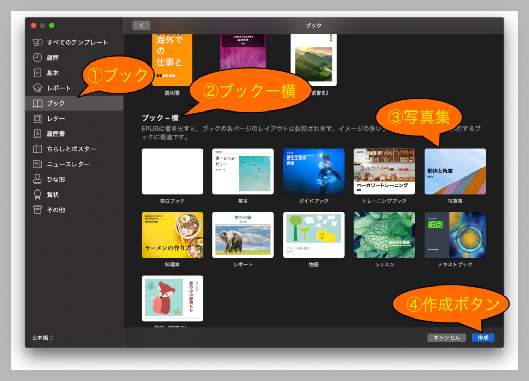Click the 物語 label under thumbnail

click(x=314, y=265)
